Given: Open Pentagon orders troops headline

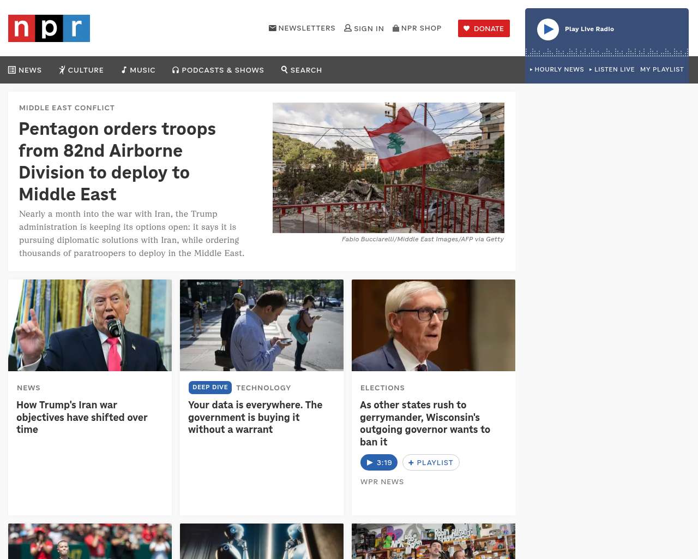Looking at the screenshot, I should [x=117, y=162].
